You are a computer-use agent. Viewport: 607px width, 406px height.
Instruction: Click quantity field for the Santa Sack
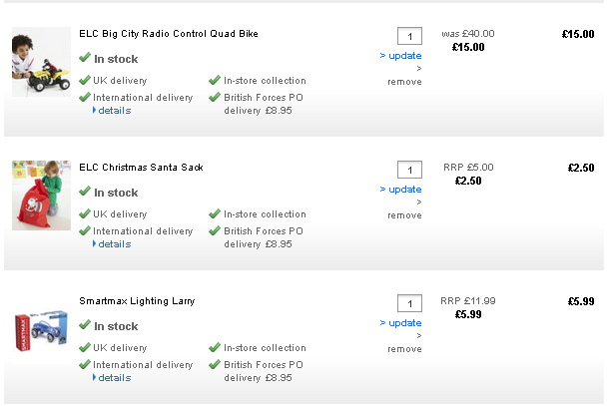(409, 170)
